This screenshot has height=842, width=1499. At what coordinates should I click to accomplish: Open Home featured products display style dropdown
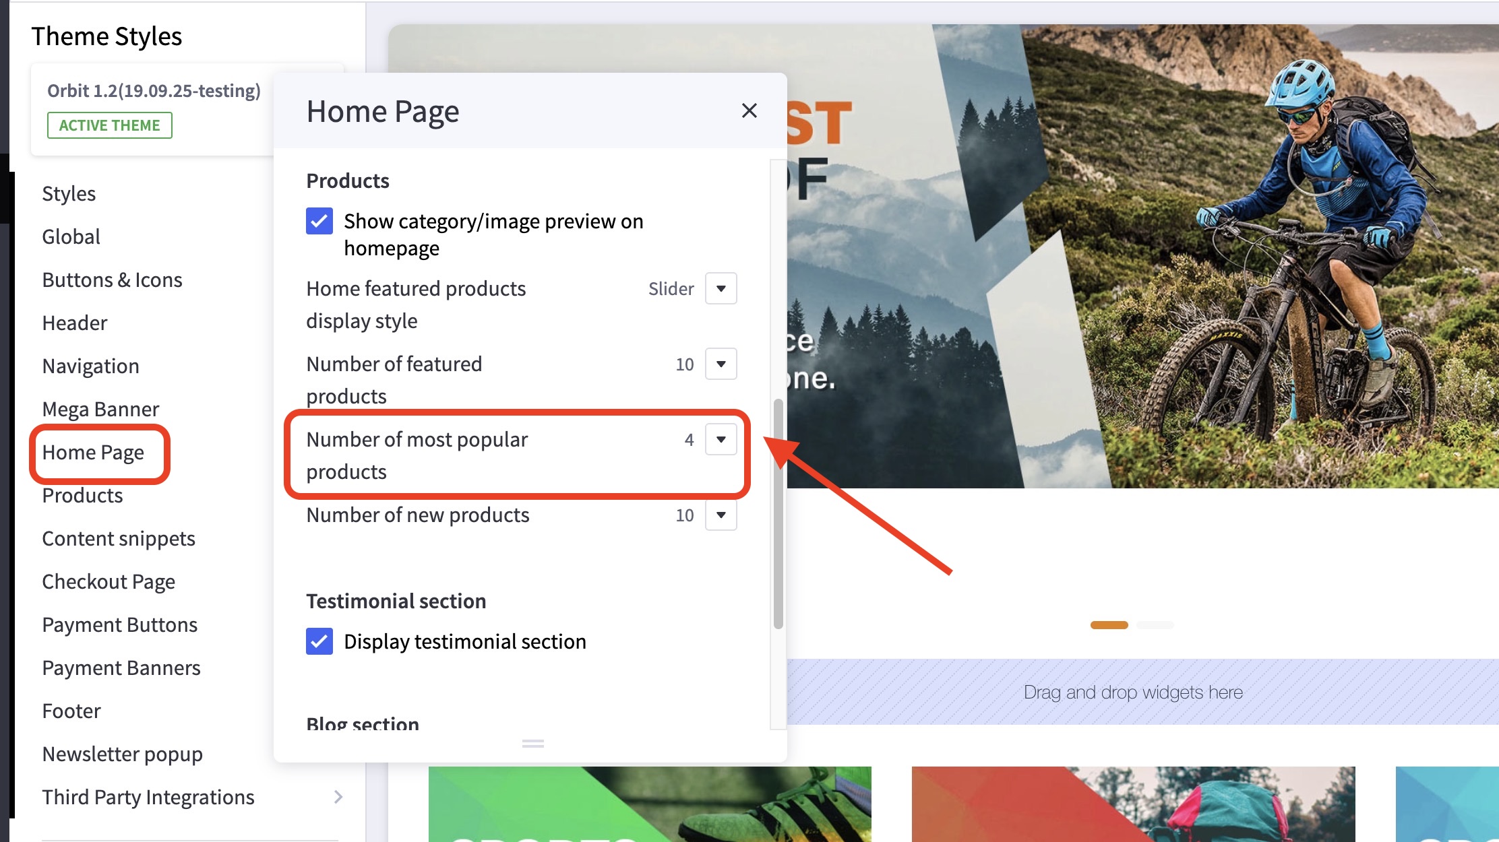point(721,288)
